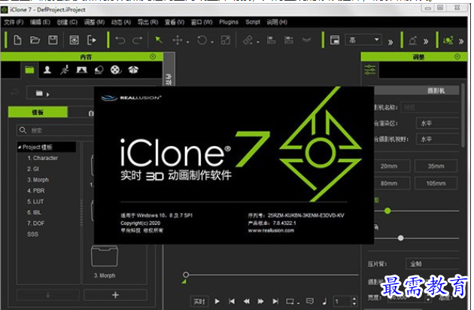474x310 pixels.
Task: Collapse the Project 模板 tree node
Action: [20, 147]
